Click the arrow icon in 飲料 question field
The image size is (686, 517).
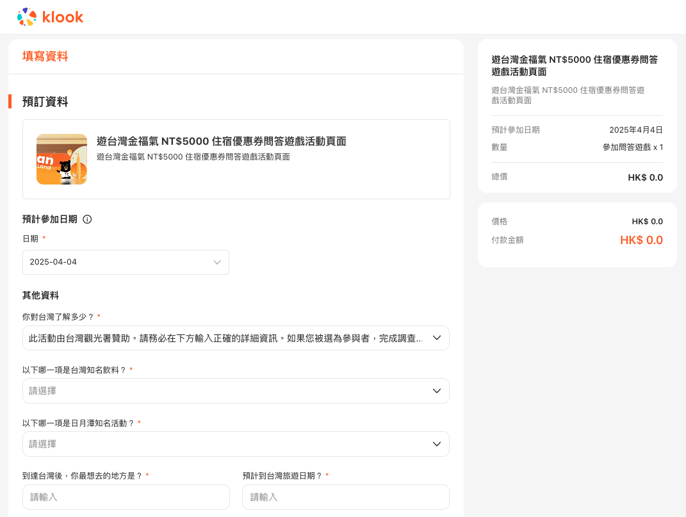coord(437,391)
